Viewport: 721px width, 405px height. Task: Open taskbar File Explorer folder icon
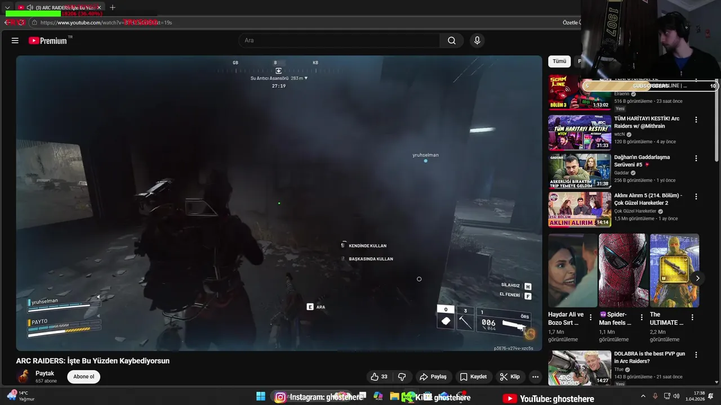coord(394,397)
